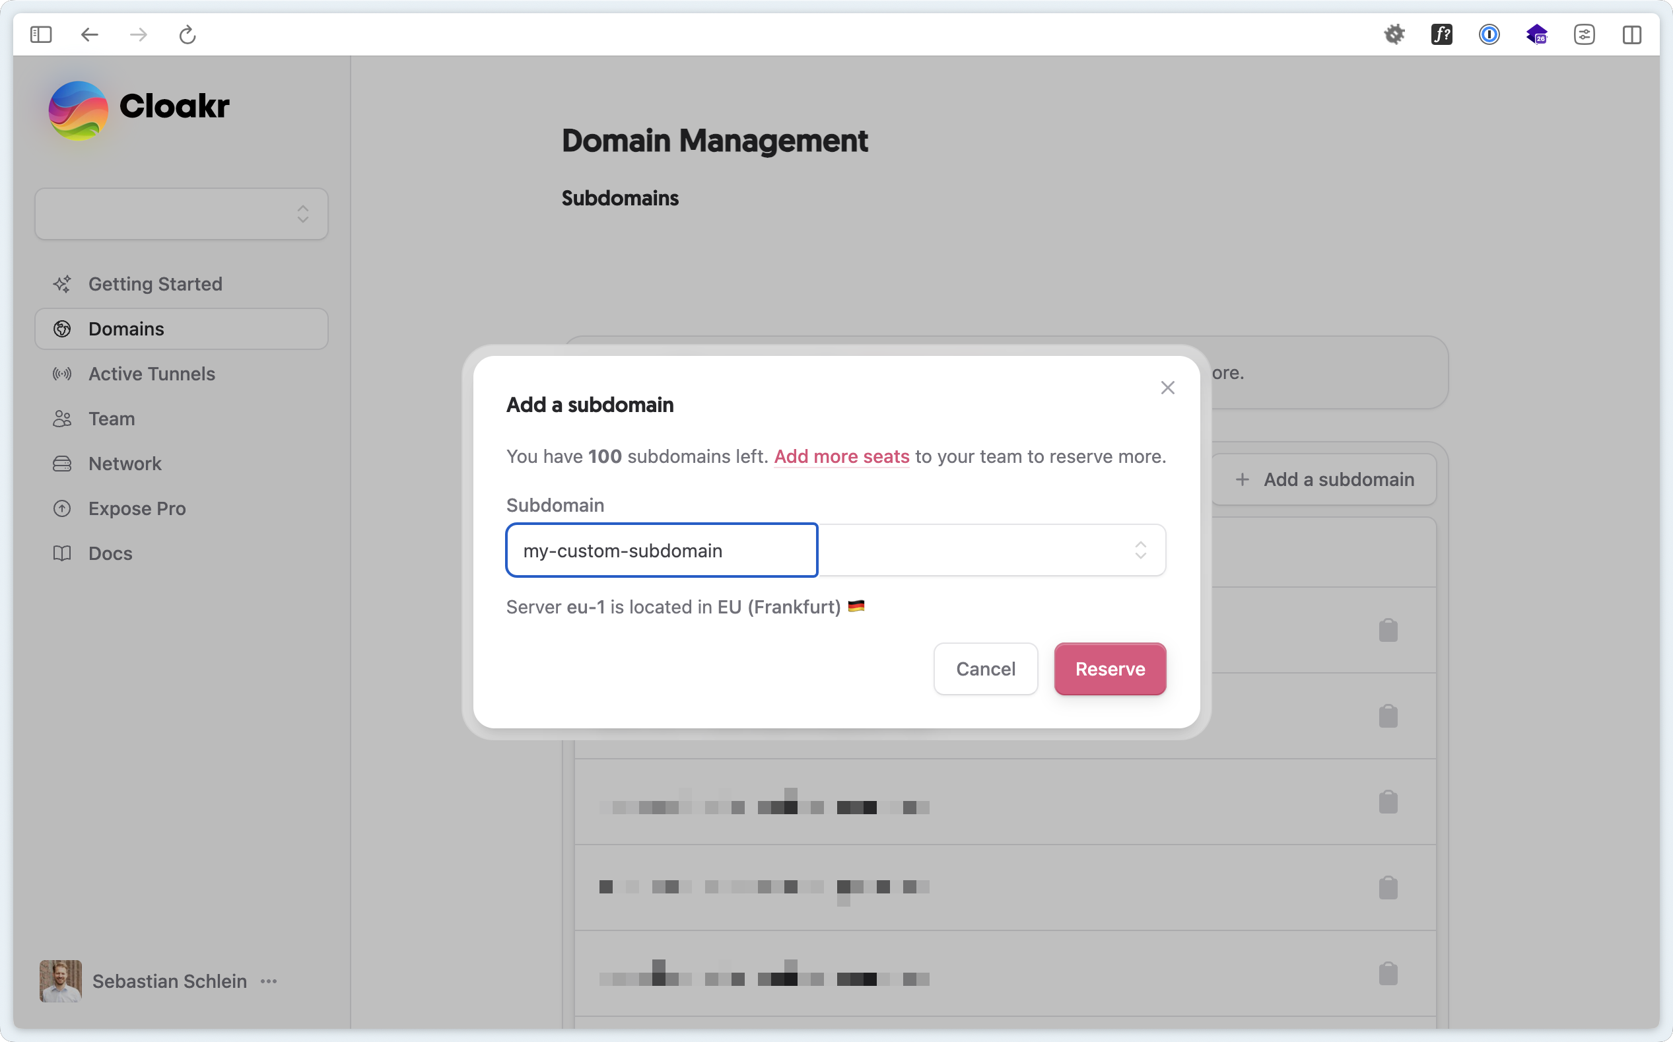
Task: Click the split view icon in toolbar
Action: click(x=1631, y=34)
